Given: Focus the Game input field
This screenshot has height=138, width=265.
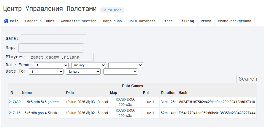Looking at the screenshot, I should click(53, 39).
